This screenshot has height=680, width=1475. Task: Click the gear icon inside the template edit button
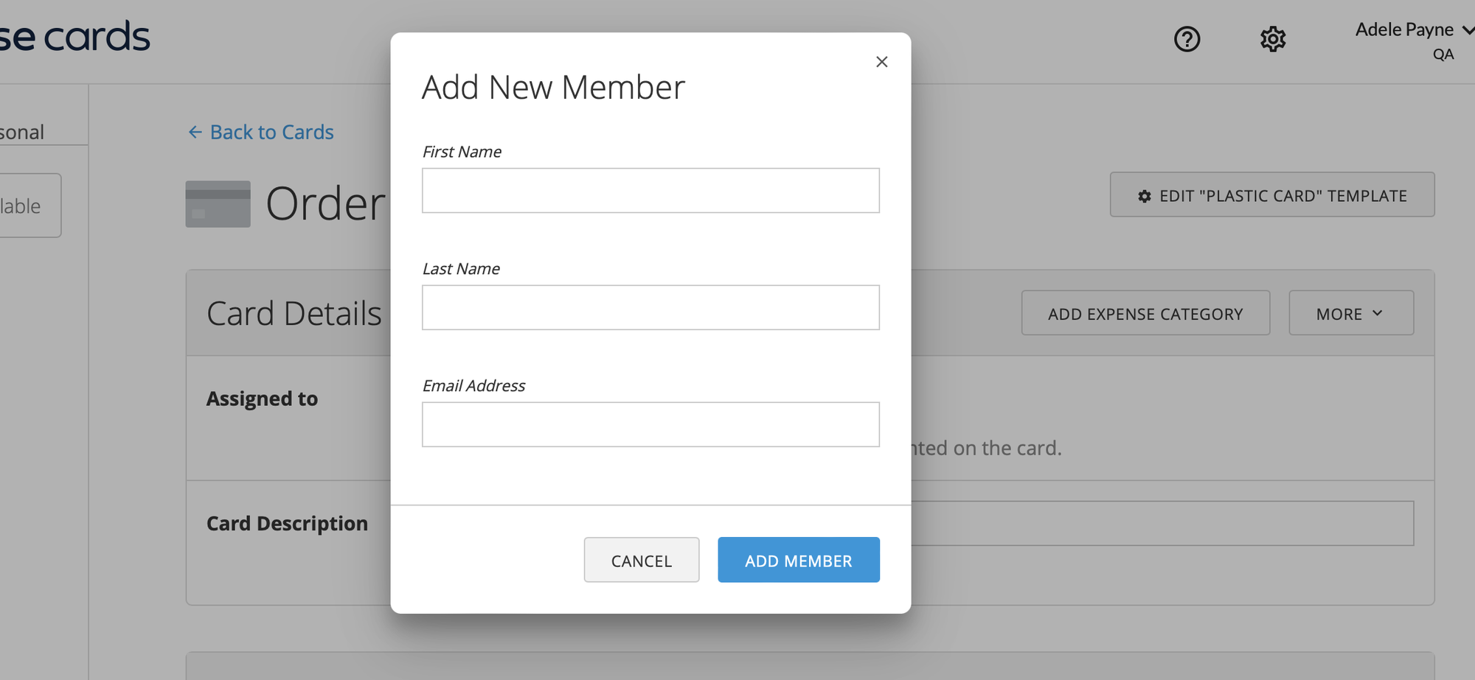(1142, 196)
